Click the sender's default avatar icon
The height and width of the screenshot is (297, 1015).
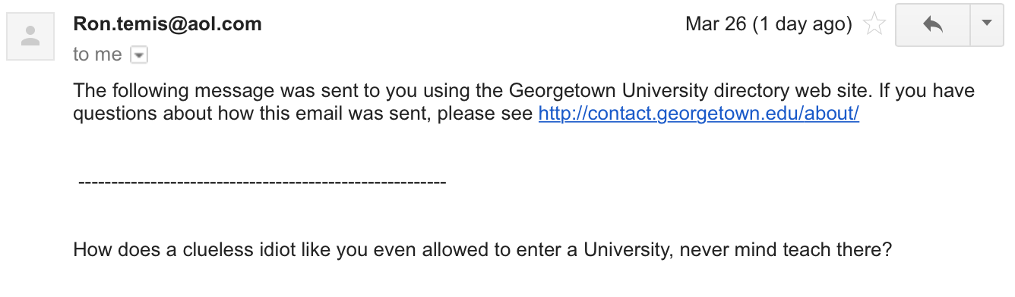click(30, 36)
